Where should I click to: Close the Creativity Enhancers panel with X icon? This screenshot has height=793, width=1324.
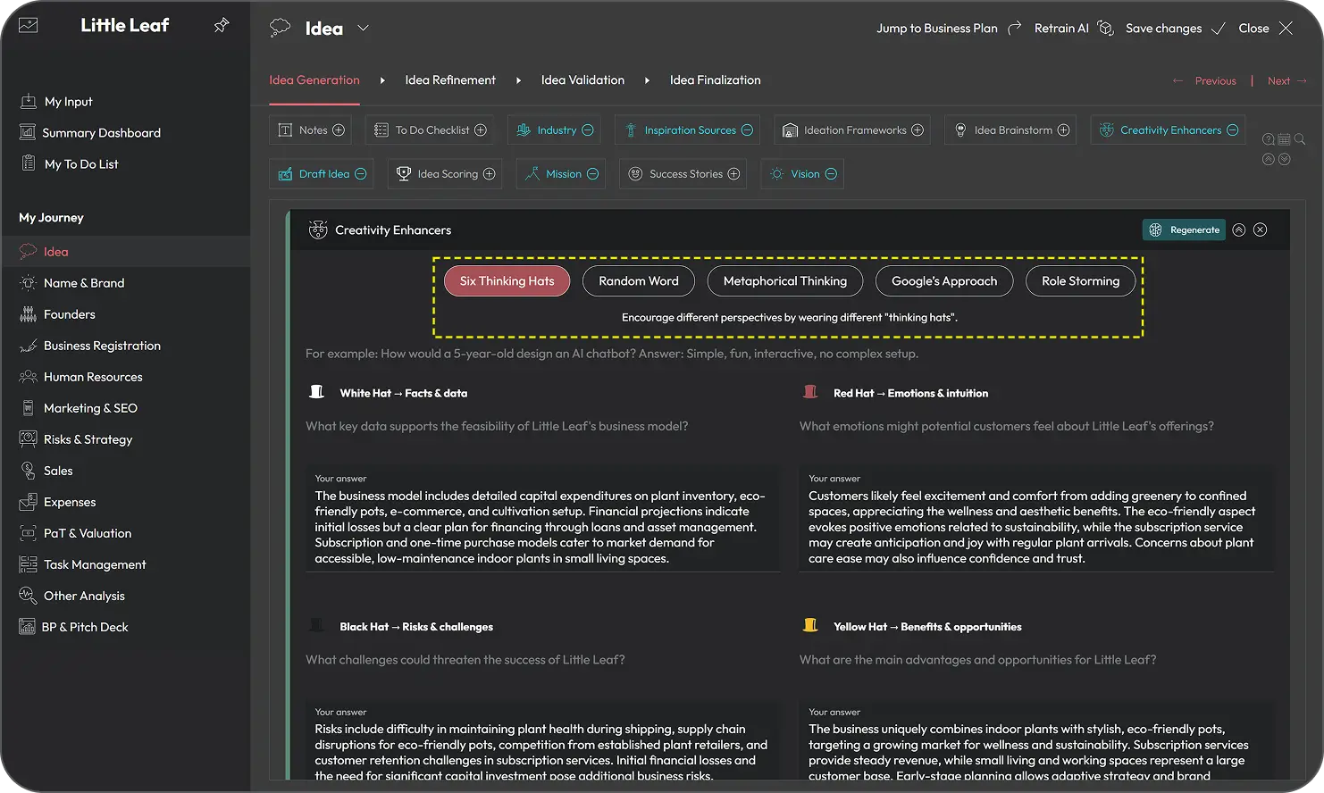tap(1260, 230)
